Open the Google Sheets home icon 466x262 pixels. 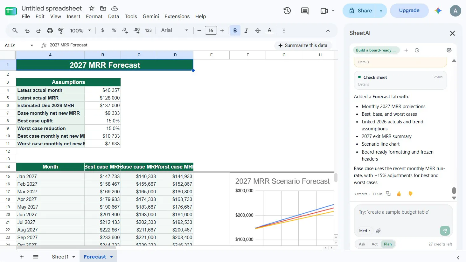tap(11, 11)
